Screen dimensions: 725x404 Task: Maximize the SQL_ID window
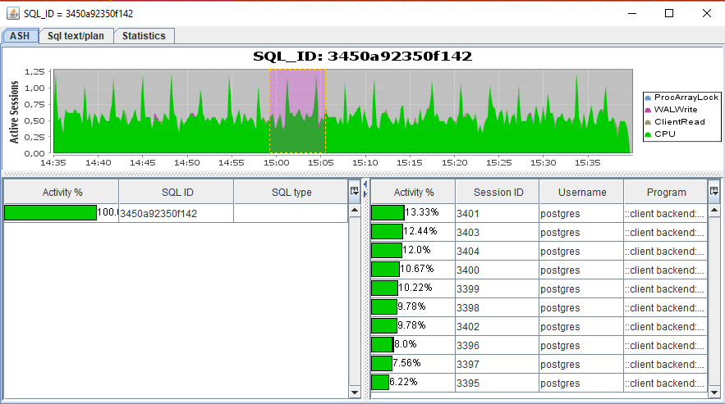(x=669, y=13)
